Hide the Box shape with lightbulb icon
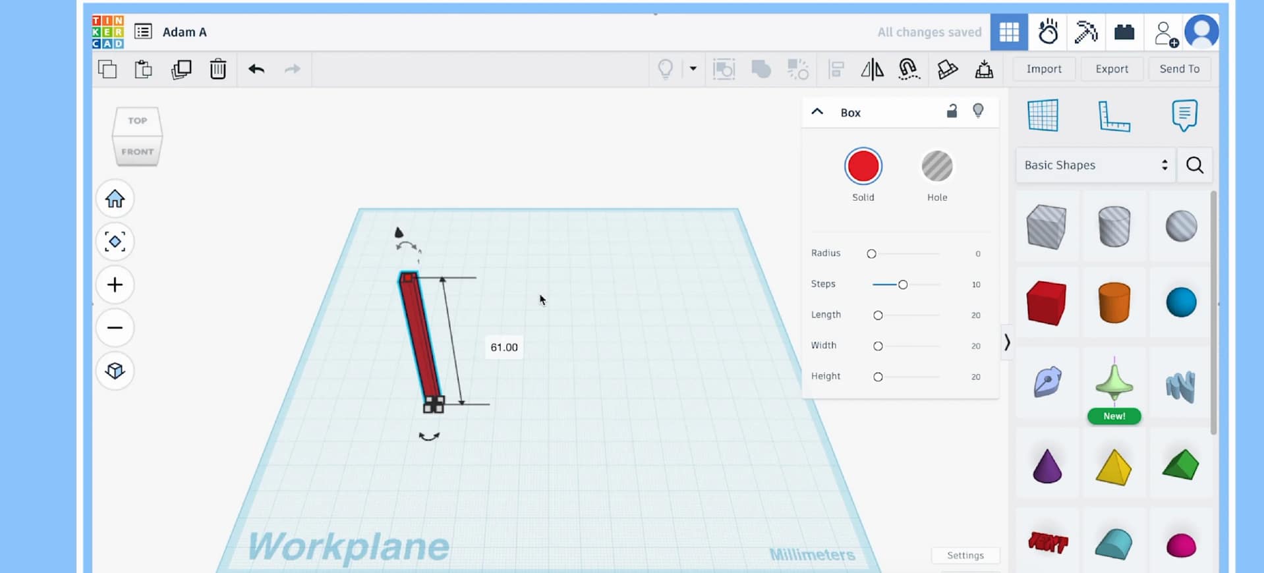The width and height of the screenshot is (1264, 573). click(x=978, y=111)
